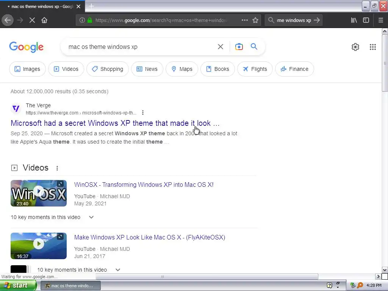Viewport: 388px width, 291px height.
Task: Select Shopping filter
Action: pos(108,69)
